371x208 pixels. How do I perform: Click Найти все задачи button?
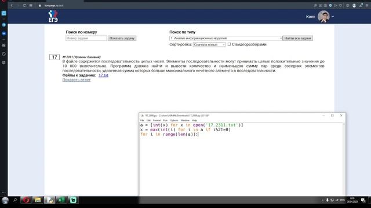297,38
